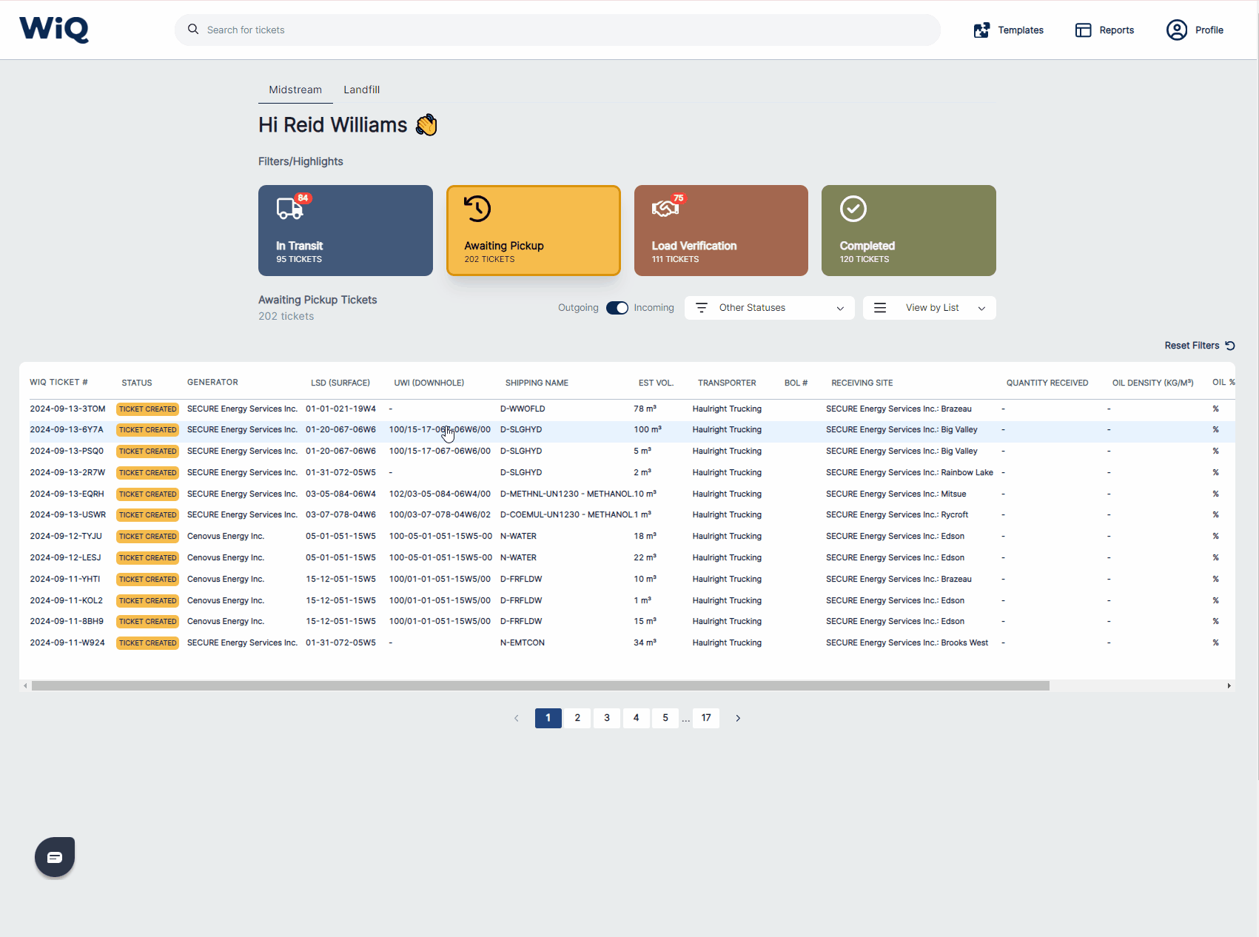Click TICKET CREATED badge for 2024-09-13-3TOM
1259x937 pixels.
[148, 409]
